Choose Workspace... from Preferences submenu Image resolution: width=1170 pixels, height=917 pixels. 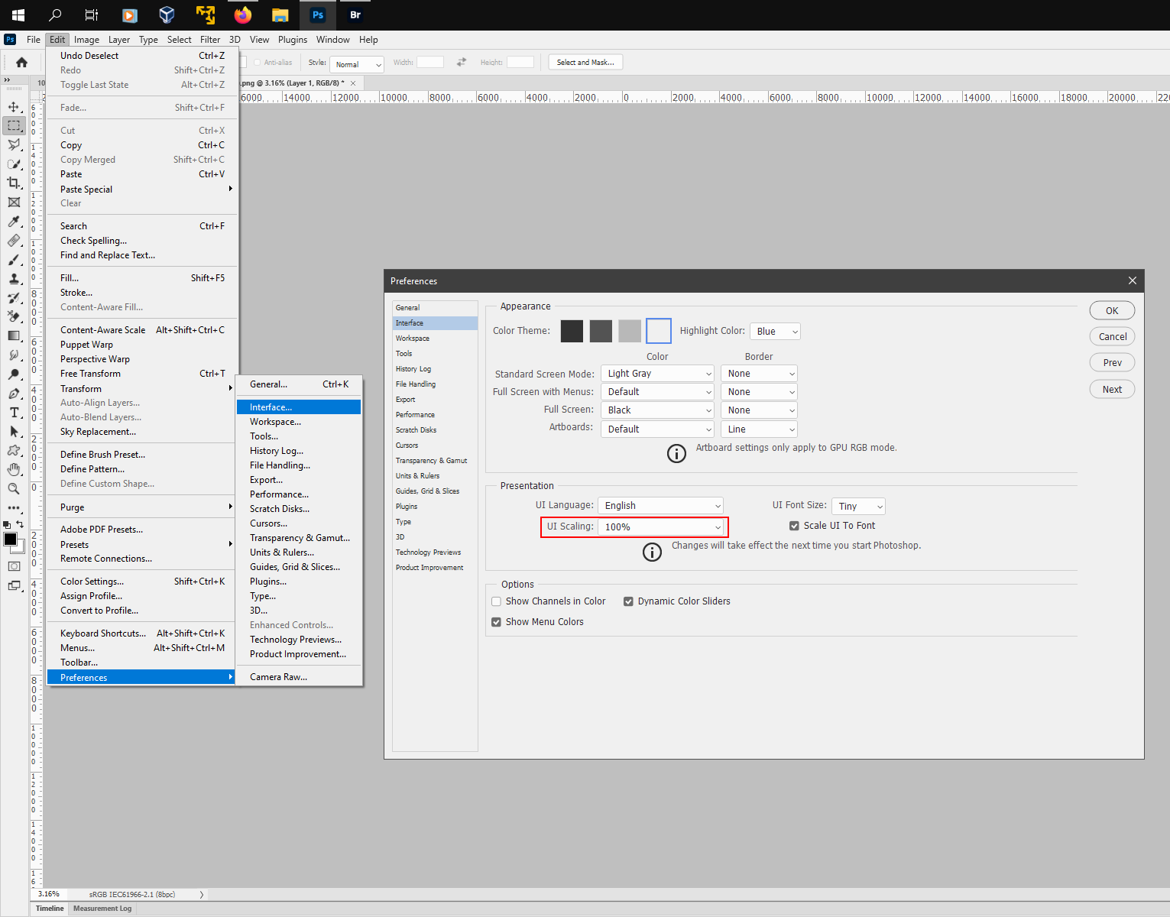pyautogui.click(x=275, y=422)
